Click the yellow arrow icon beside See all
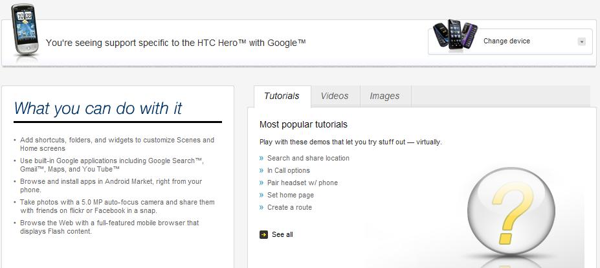Image resolution: width=600 pixels, height=268 pixels. click(263, 235)
